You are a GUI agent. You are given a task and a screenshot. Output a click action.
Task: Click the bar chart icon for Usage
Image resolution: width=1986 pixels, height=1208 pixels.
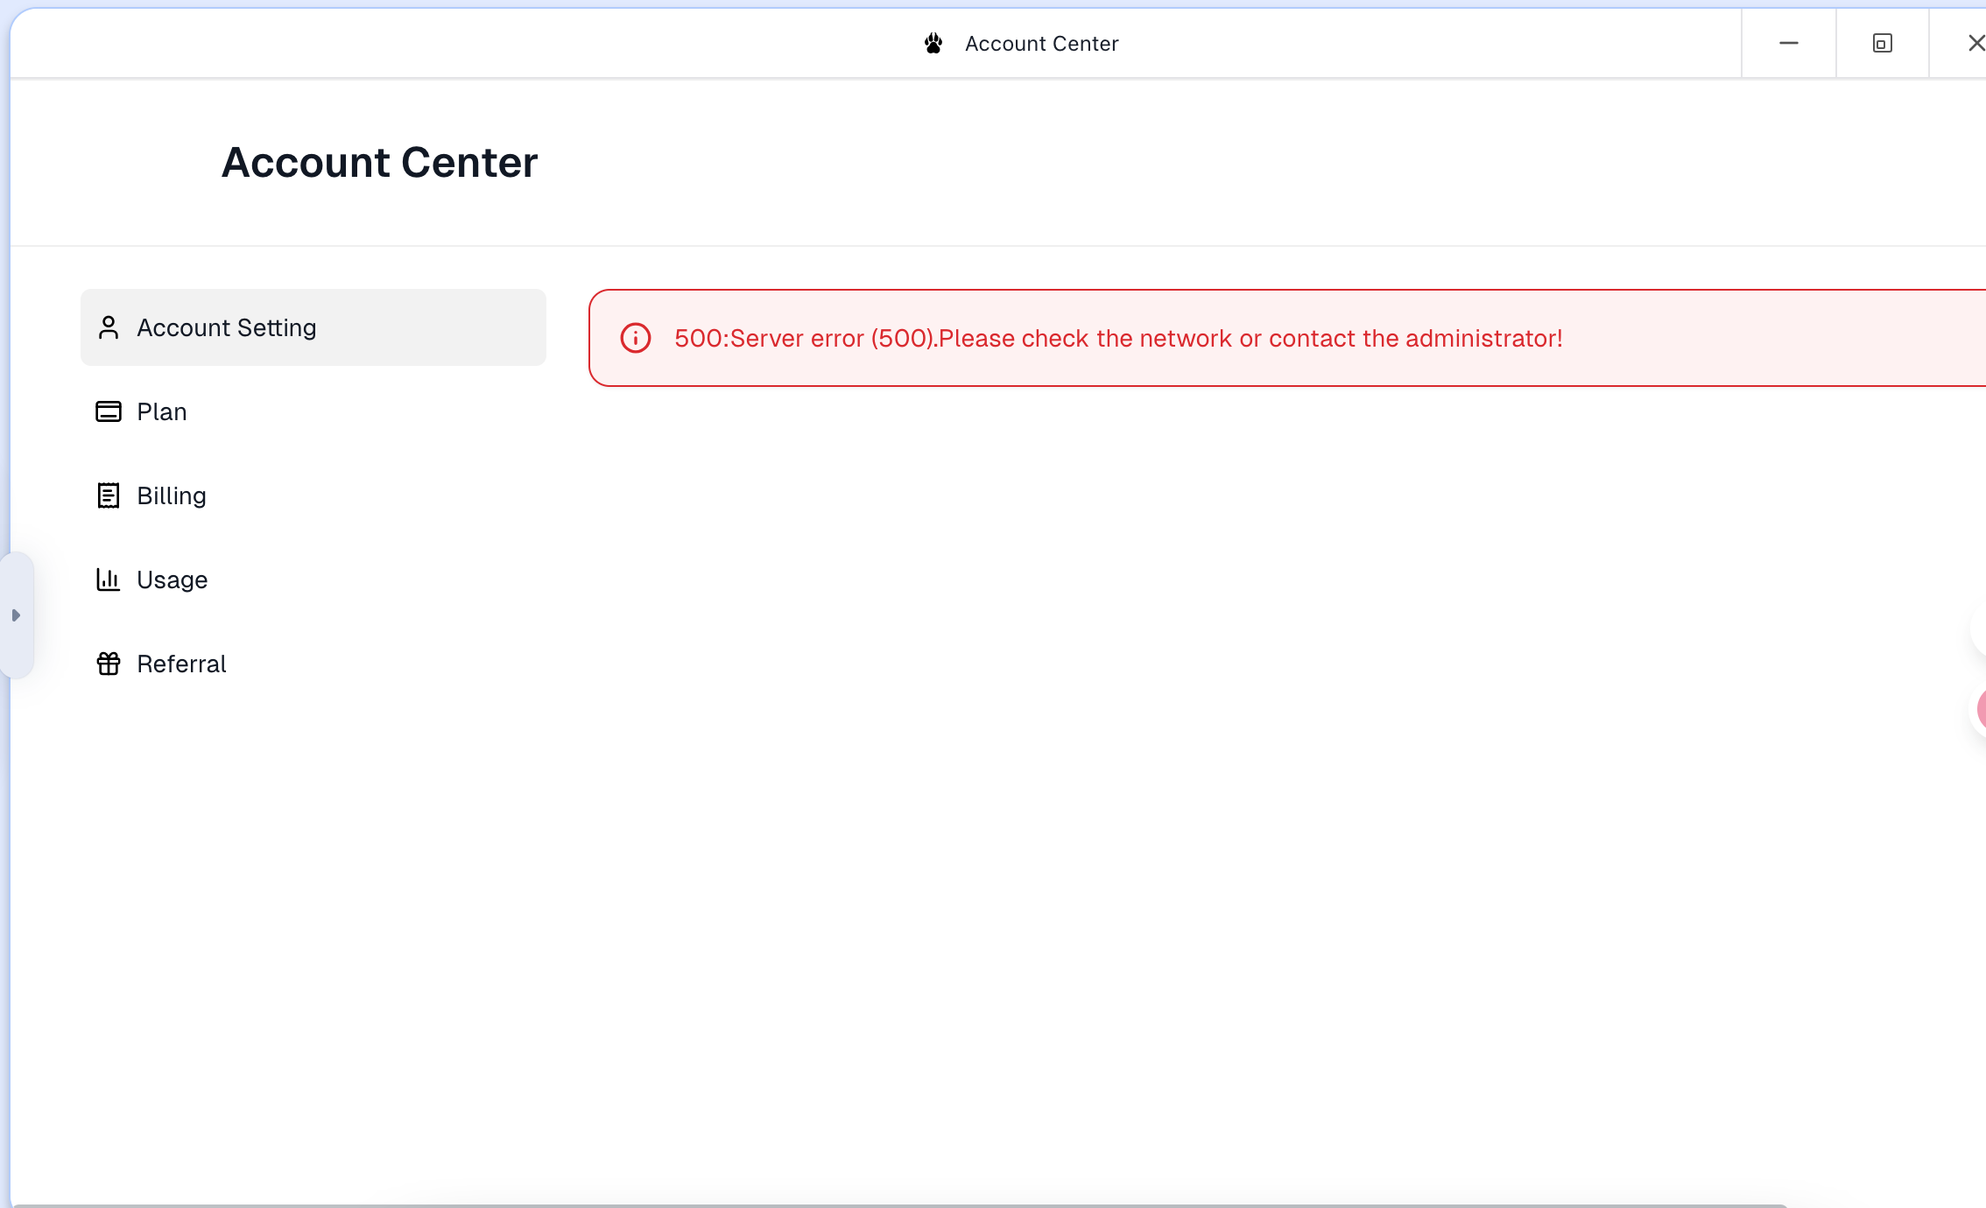click(x=109, y=579)
